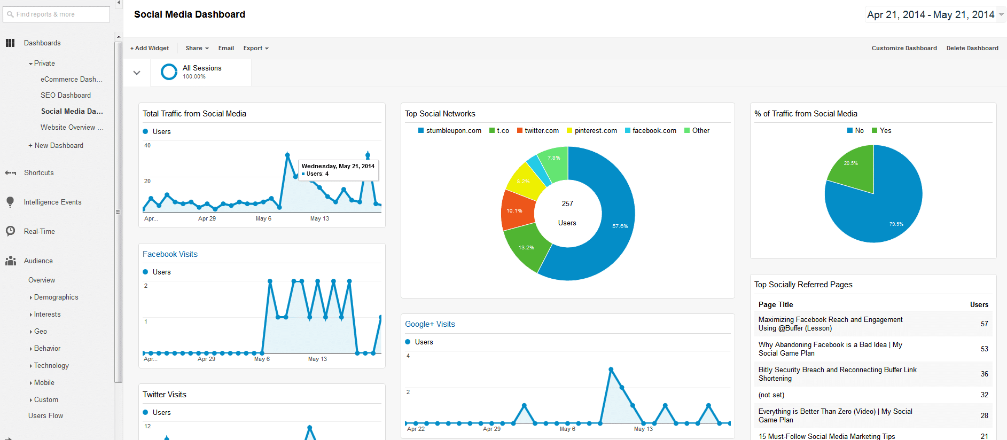Click the No legend swatch

(850, 130)
